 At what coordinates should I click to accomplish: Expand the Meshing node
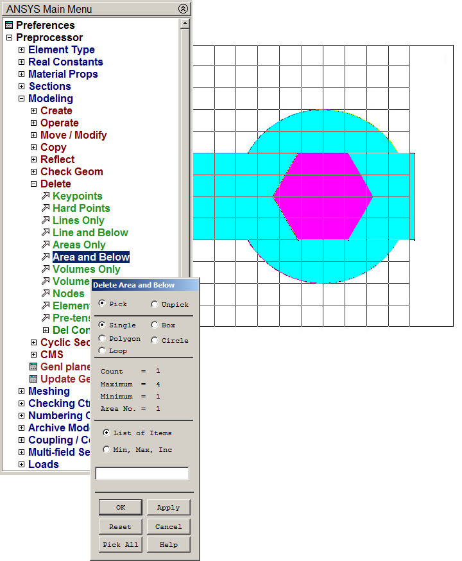[21, 391]
